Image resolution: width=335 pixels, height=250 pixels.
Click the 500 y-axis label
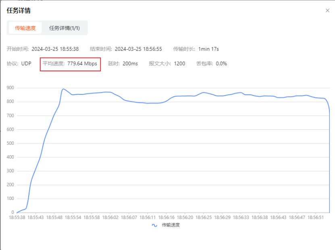pos(10,143)
